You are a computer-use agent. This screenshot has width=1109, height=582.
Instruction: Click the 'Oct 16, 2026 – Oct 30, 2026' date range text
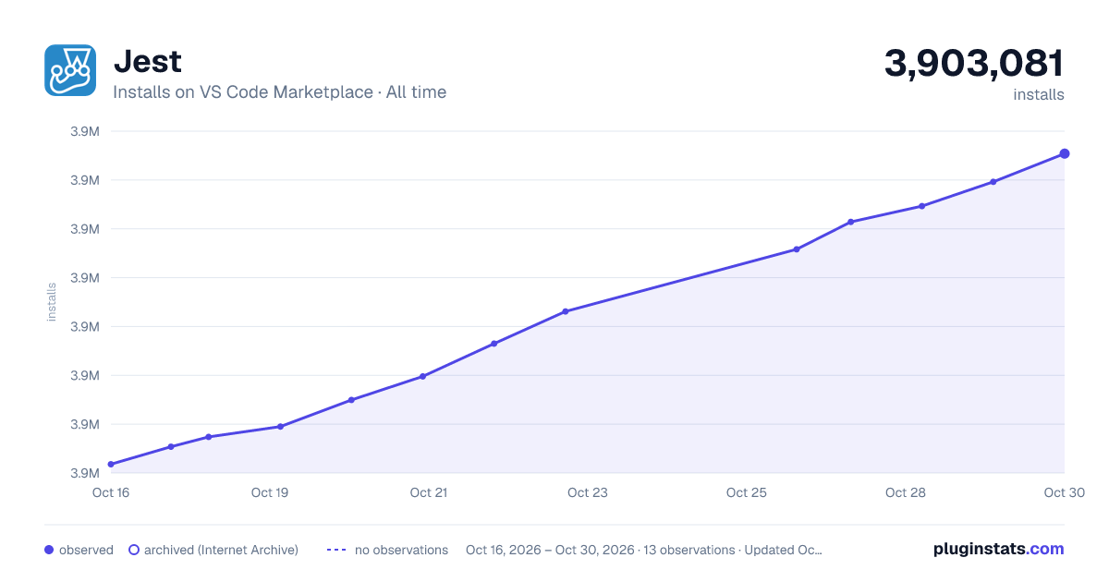click(550, 550)
